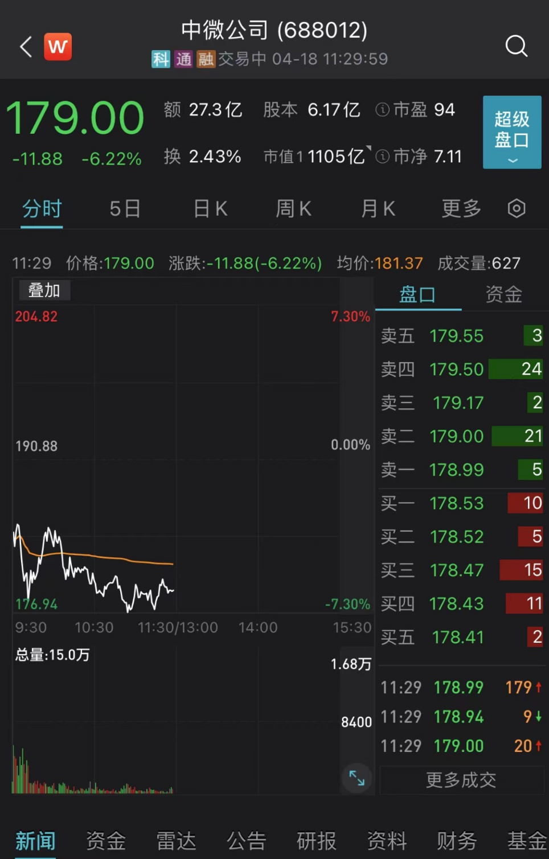Tap the back arrow icon

(26, 47)
